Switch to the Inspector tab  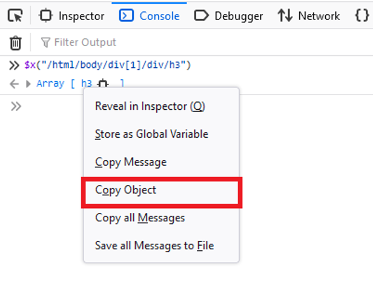tap(72, 16)
